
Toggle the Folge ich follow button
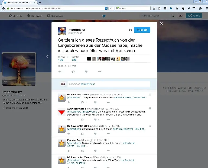[x=142, y=30]
